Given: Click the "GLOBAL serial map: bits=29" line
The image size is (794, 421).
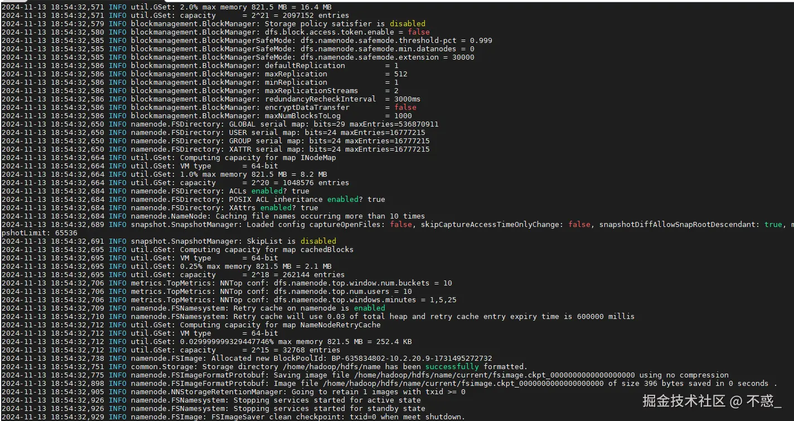Looking at the screenshot, I should (220, 124).
